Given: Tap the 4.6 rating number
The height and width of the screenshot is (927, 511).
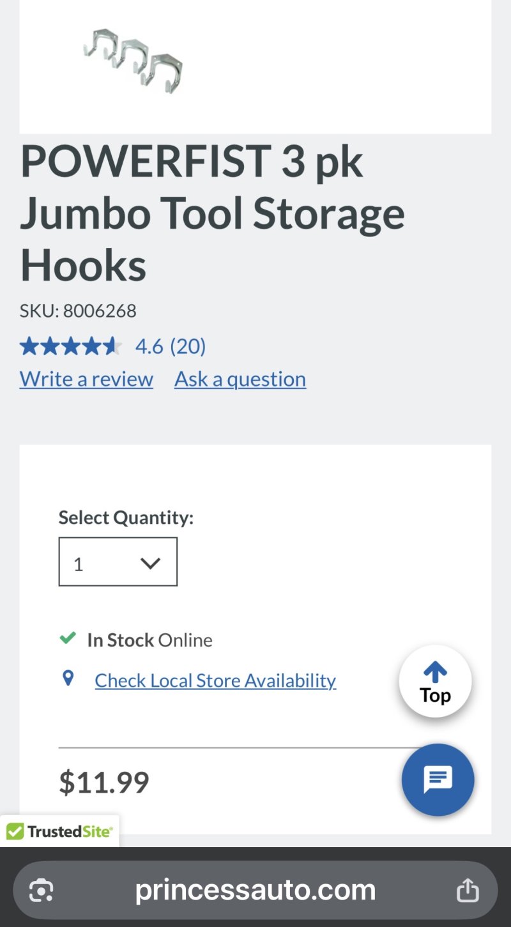Looking at the screenshot, I should point(149,346).
